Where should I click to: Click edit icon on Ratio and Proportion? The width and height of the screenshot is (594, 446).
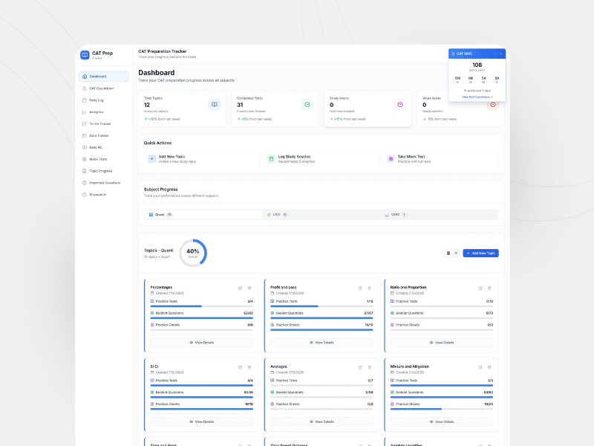pos(480,288)
